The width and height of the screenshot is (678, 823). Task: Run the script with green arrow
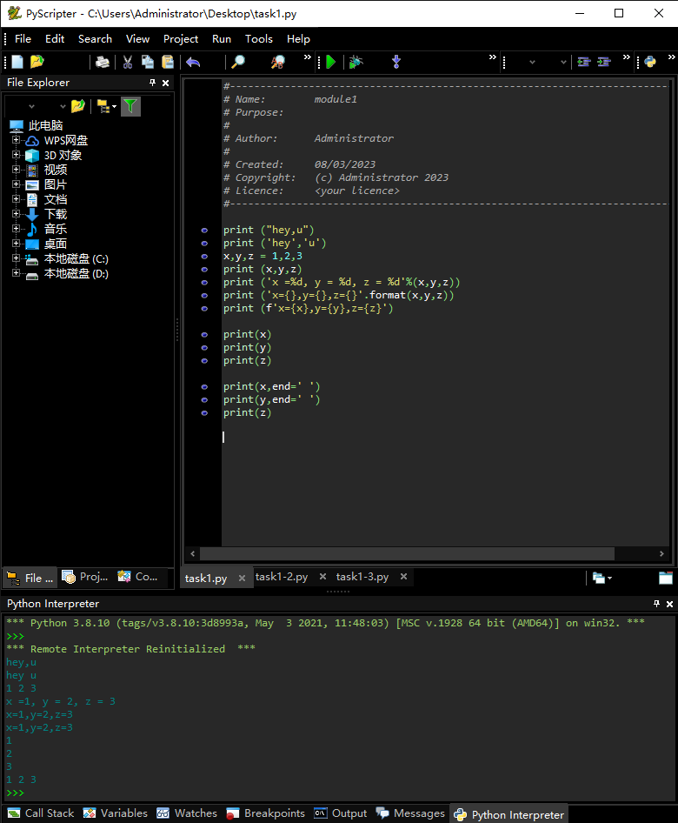pyautogui.click(x=331, y=62)
